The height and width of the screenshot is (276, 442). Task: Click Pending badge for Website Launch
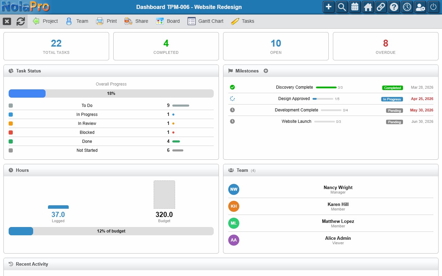pyautogui.click(x=394, y=122)
